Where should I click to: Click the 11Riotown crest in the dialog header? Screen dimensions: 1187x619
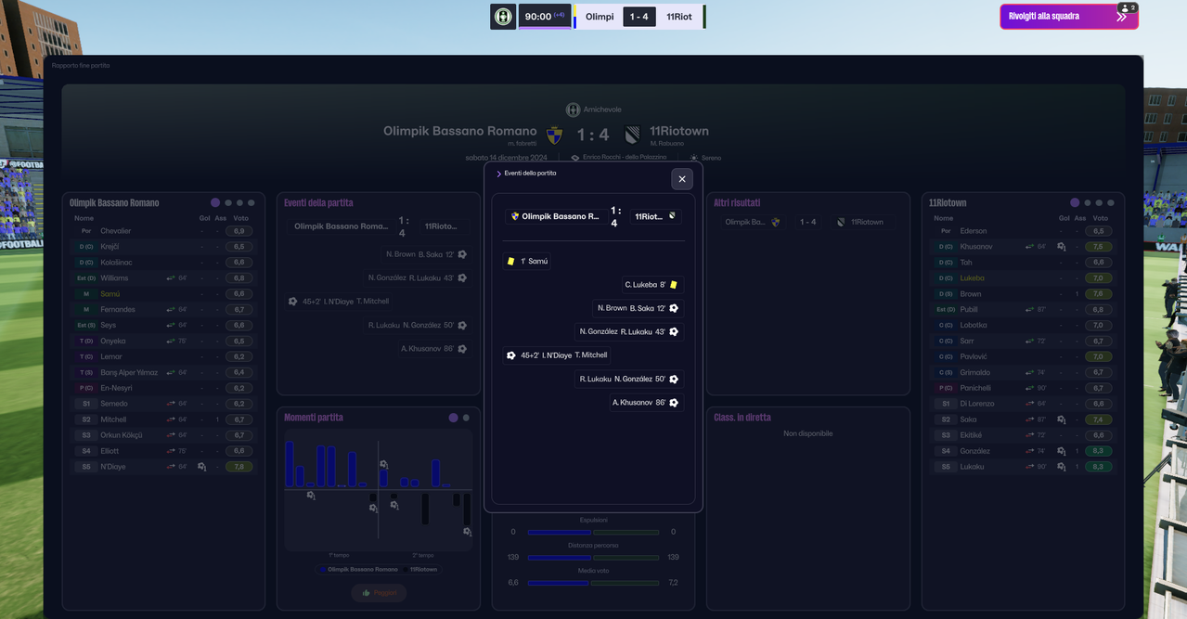coord(672,216)
